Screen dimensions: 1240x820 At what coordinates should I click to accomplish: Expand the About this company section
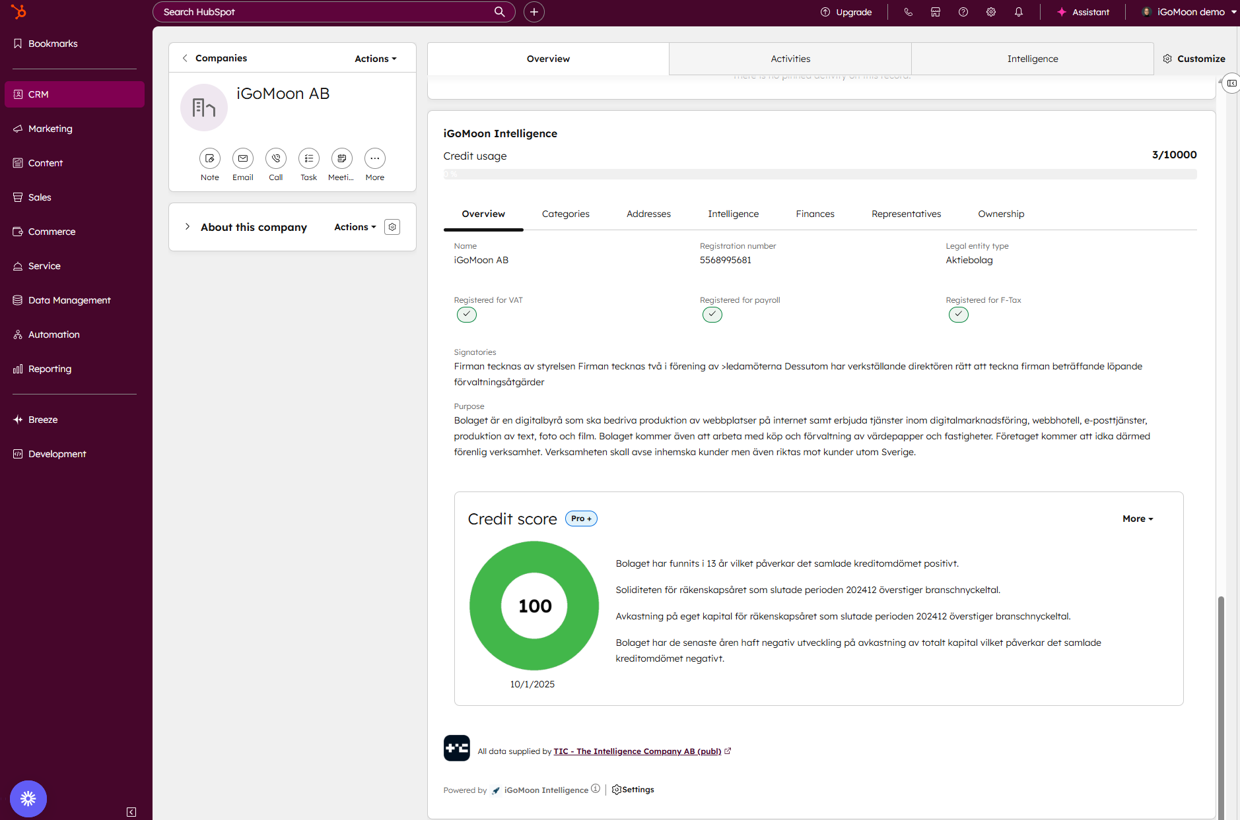(x=188, y=227)
